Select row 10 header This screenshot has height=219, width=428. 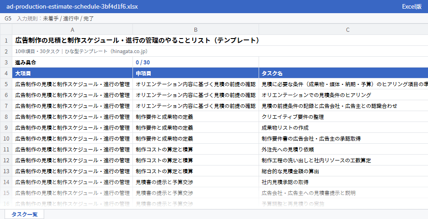[x=6, y=139]
